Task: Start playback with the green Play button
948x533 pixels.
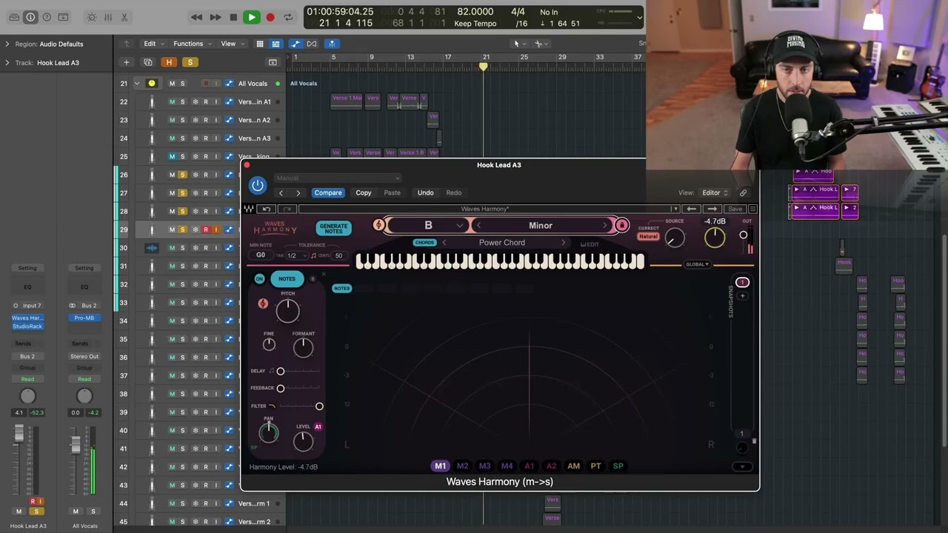Action: click(252, 17)
